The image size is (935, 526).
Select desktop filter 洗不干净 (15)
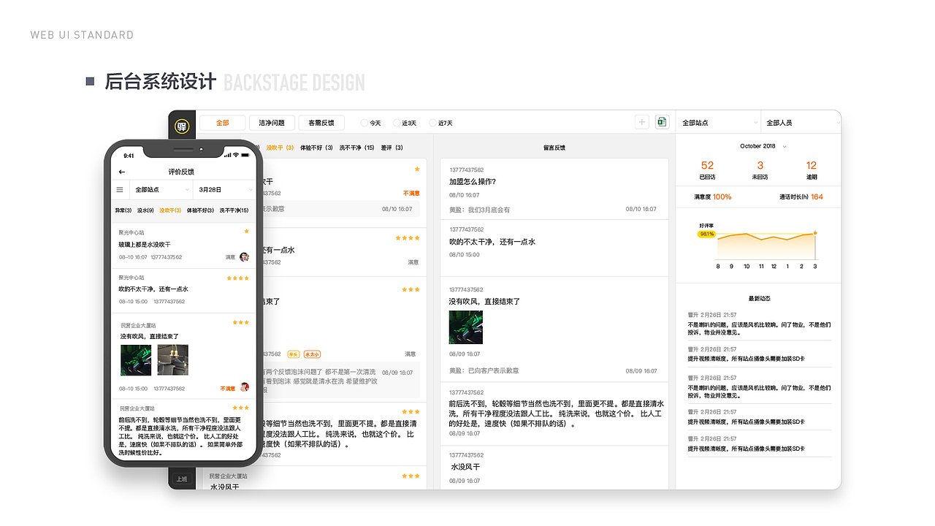pyautogui.click(x=356, y=148)
